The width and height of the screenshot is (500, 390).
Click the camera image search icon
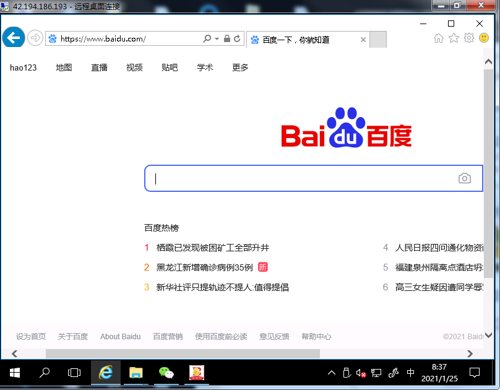tap(464, 178)
